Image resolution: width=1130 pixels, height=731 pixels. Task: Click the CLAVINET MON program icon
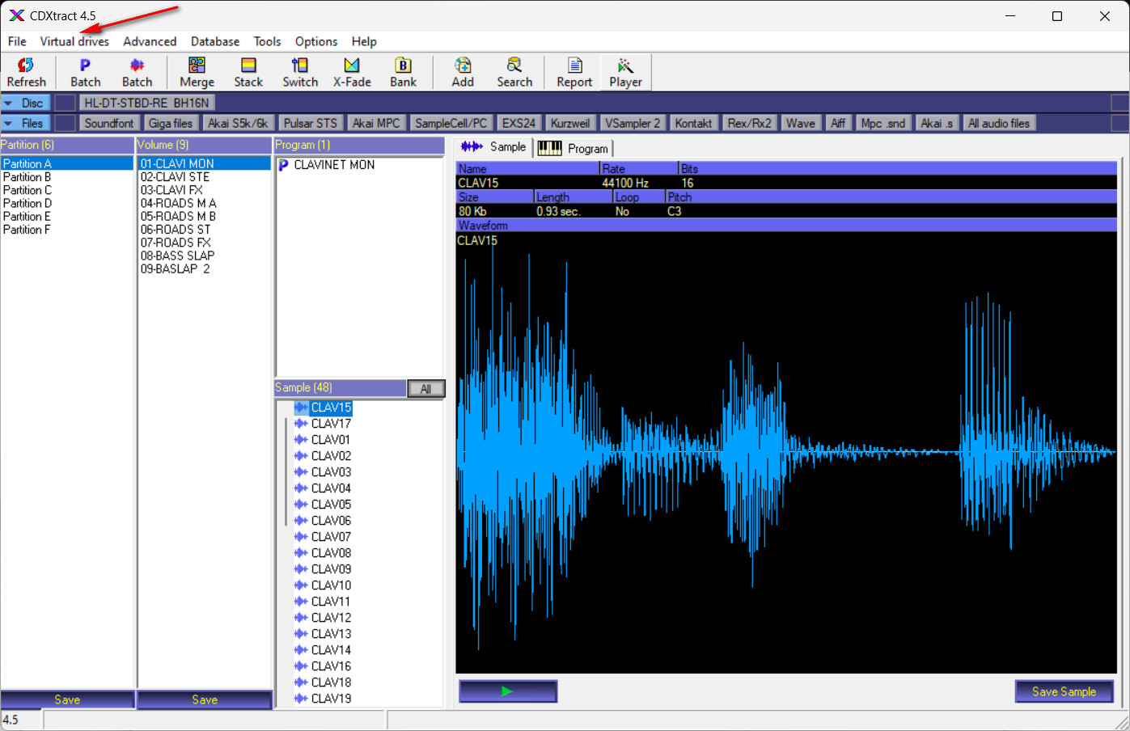(x=283, y=165)
